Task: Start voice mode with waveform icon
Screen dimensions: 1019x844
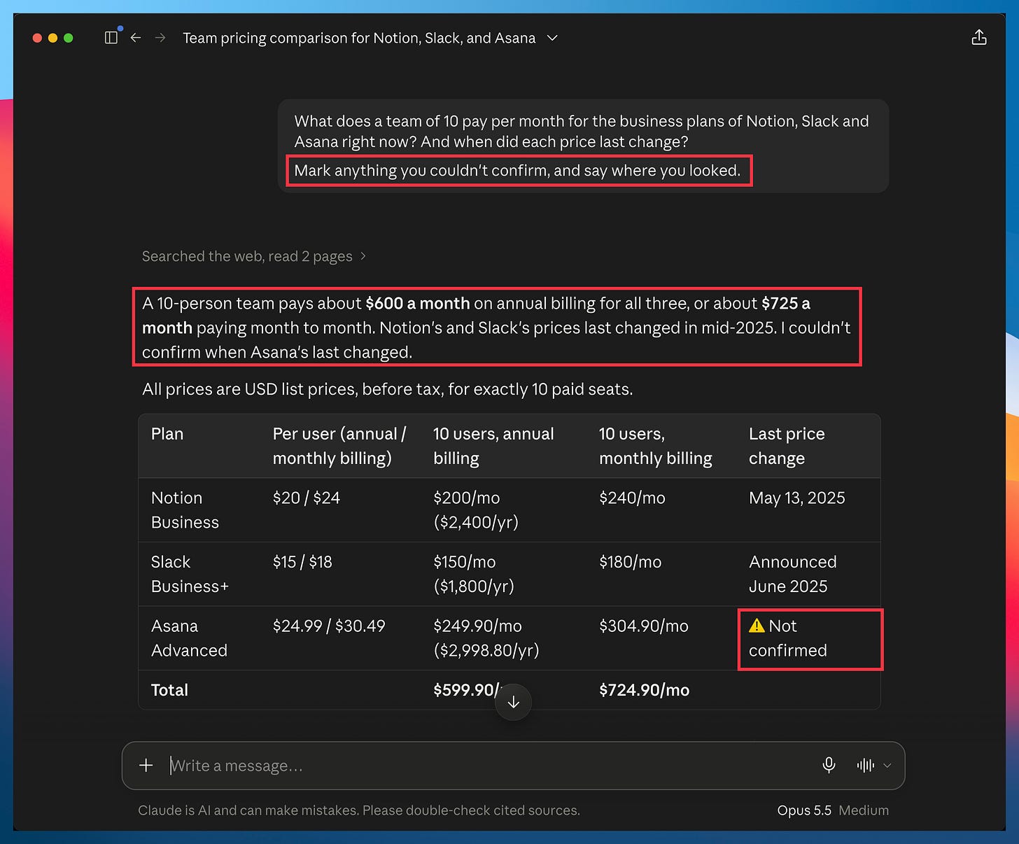Action: pos(866,766)
